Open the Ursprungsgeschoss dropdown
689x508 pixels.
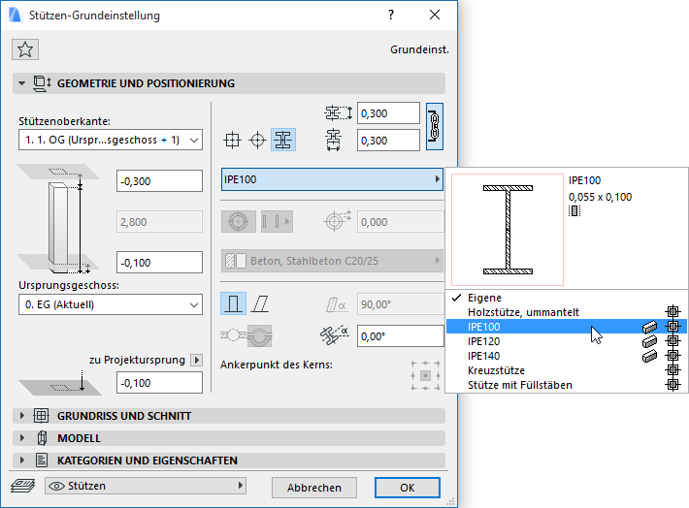coord(111,304)
